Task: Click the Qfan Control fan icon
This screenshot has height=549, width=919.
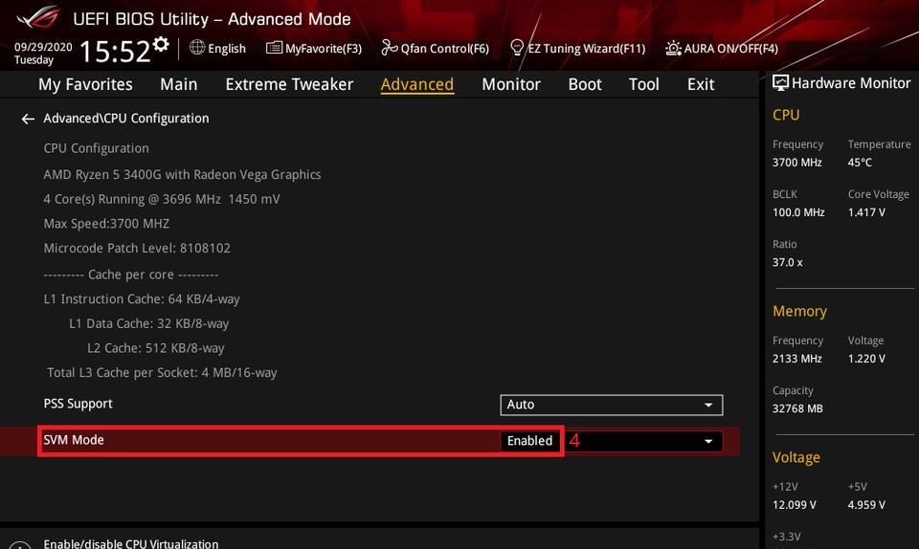Action: point(390,48)
